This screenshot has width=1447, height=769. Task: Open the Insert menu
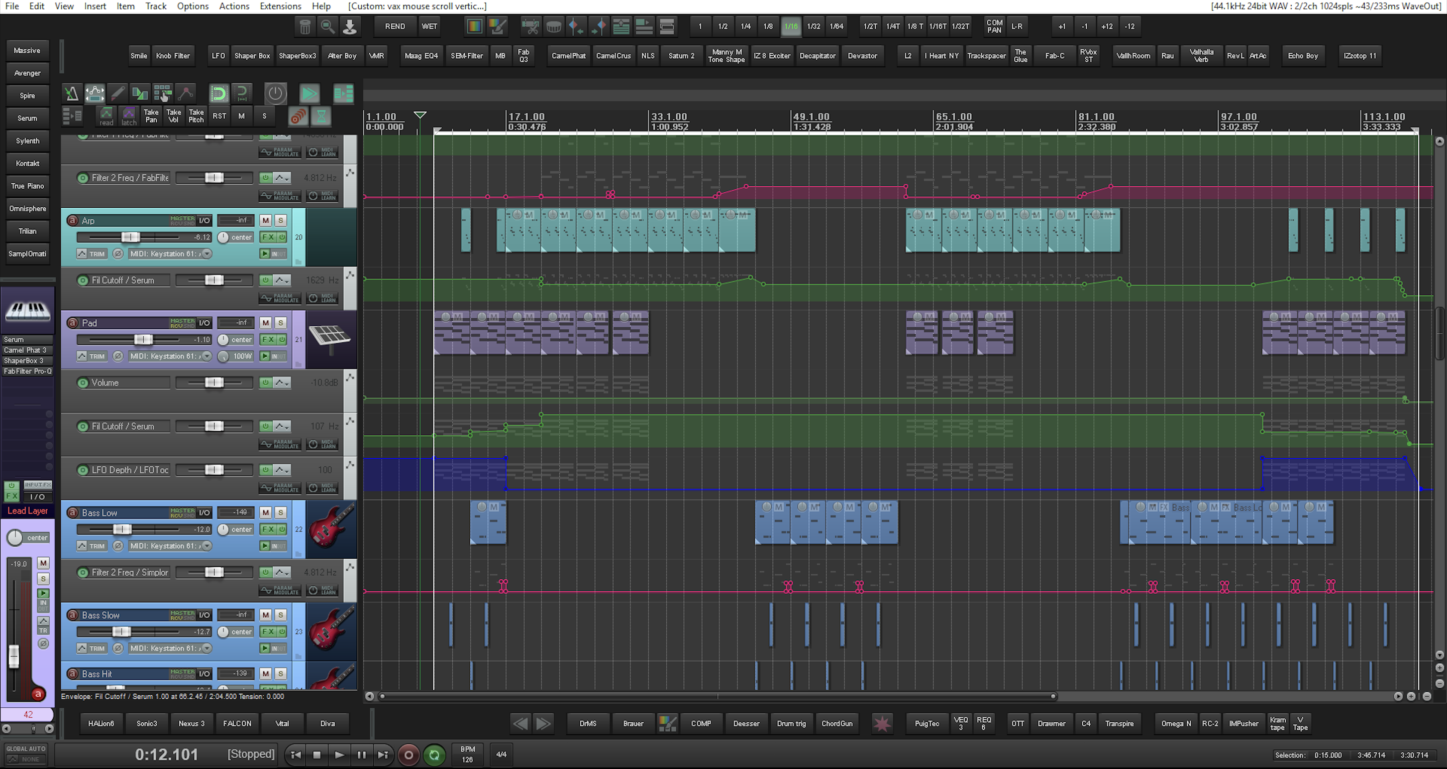tap(95, 6)
